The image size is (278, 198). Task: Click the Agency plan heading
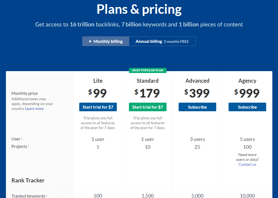pyautogui.click(x=247, y=81)
